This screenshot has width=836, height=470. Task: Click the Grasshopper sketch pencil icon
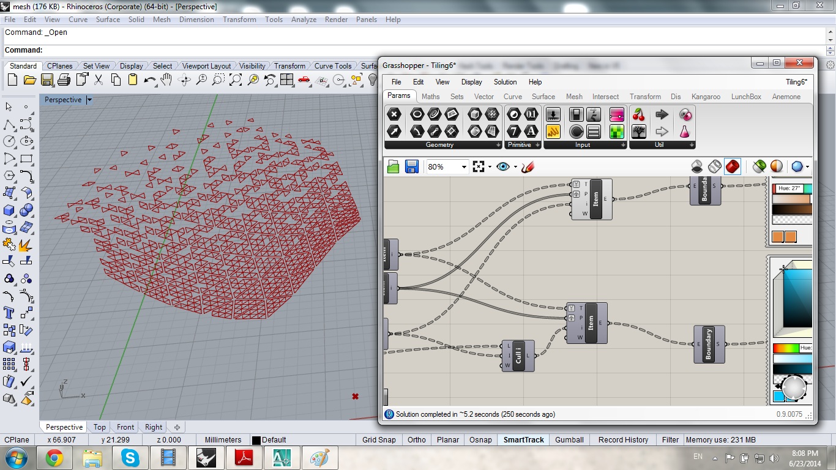tap(528, 166)
